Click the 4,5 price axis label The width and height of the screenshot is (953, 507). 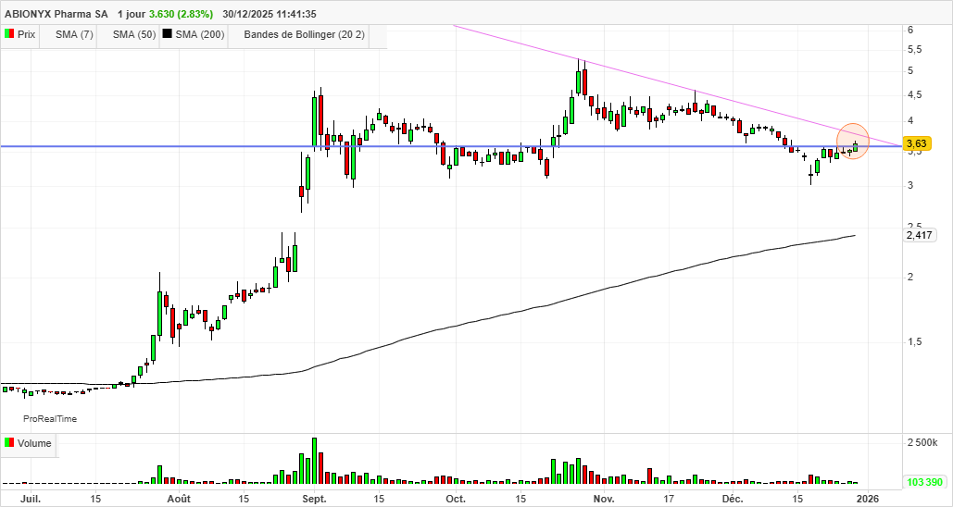coord(915,94)
